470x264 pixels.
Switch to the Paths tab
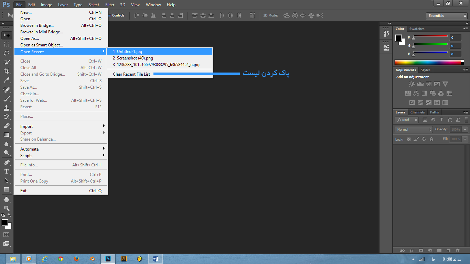point(435,112)
